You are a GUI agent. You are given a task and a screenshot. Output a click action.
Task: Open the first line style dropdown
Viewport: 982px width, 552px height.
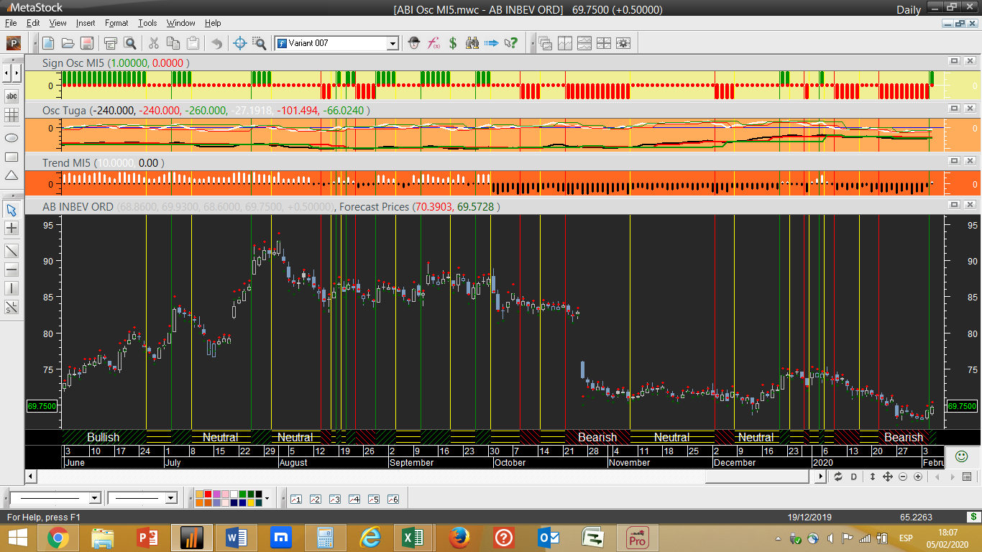[x=94, y=498]
